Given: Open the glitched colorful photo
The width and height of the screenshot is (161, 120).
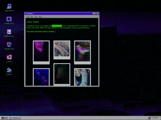Looking at the screenshot, I should tap(83, 52).
